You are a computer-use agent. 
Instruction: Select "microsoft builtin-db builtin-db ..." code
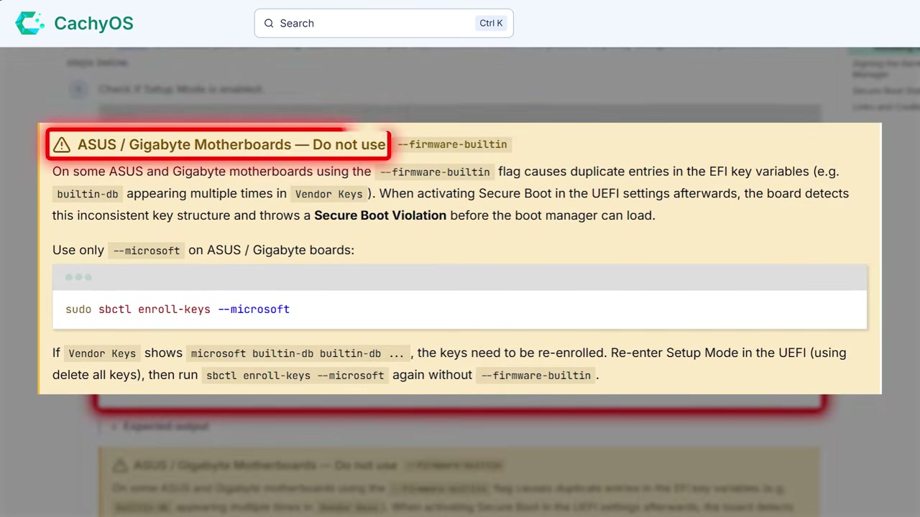coord(298,353)
